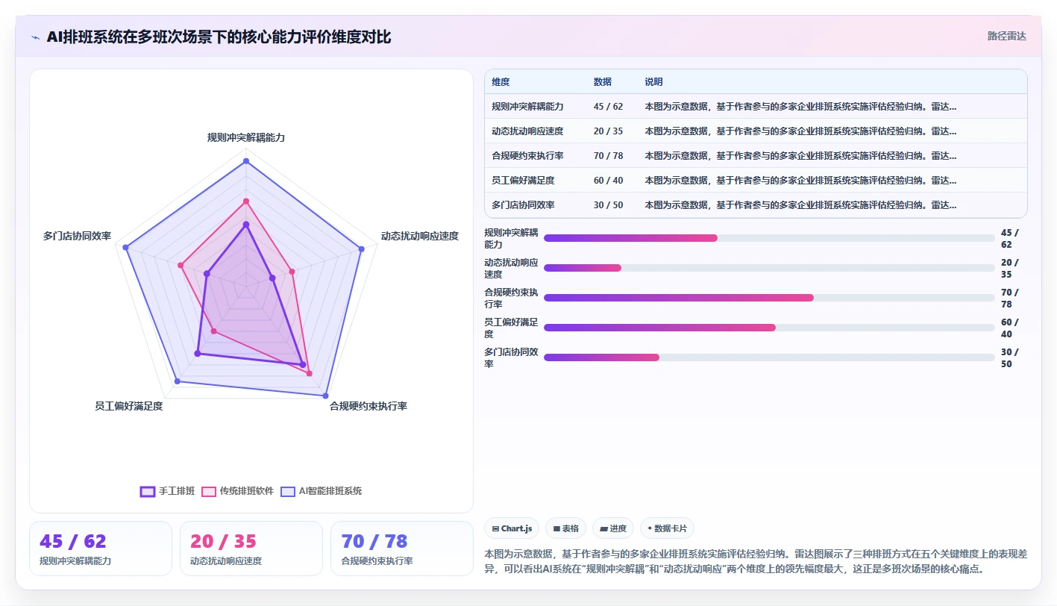Click the AI系统 point on 合规硬约束执行率 axis
Screen dimensions: 1057x606
pos(325,395)
